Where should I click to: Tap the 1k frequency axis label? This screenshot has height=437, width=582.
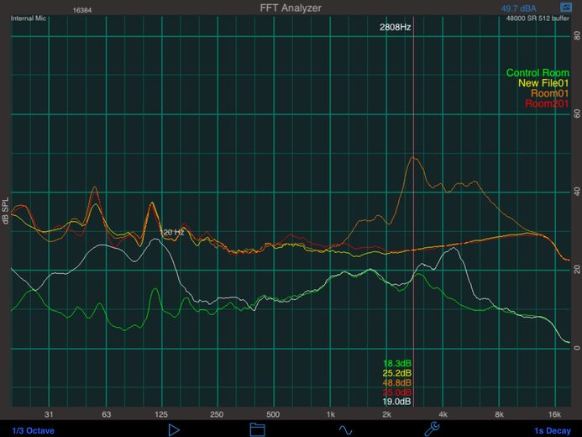(330, 414)
